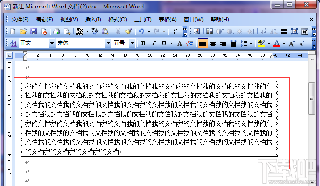
Task: Click the line spacing button
Action: (244, 43)
